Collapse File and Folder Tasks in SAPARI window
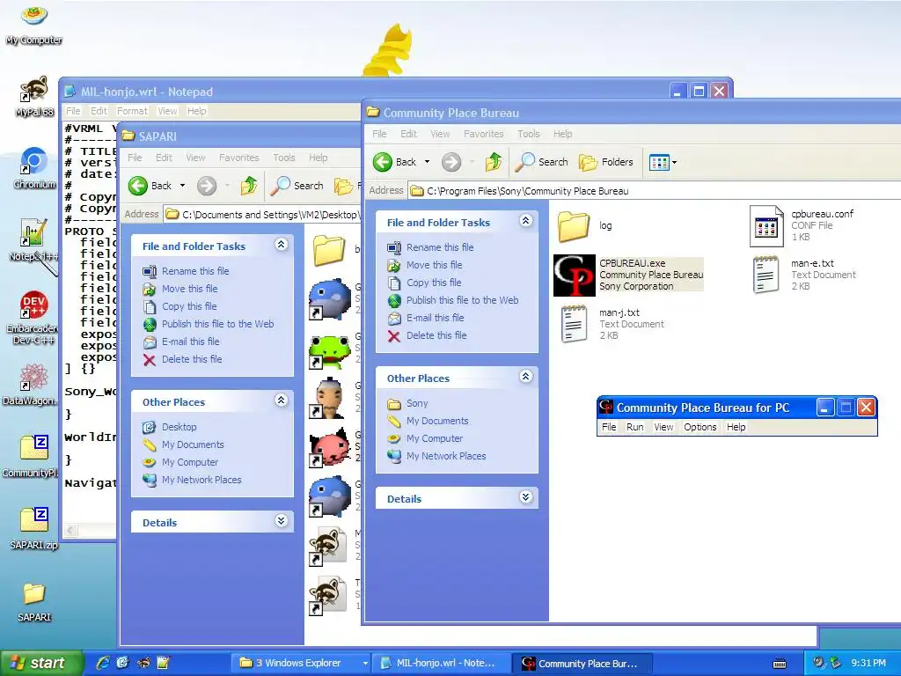Viewport: 901px width, 676px height. (281, 245)
